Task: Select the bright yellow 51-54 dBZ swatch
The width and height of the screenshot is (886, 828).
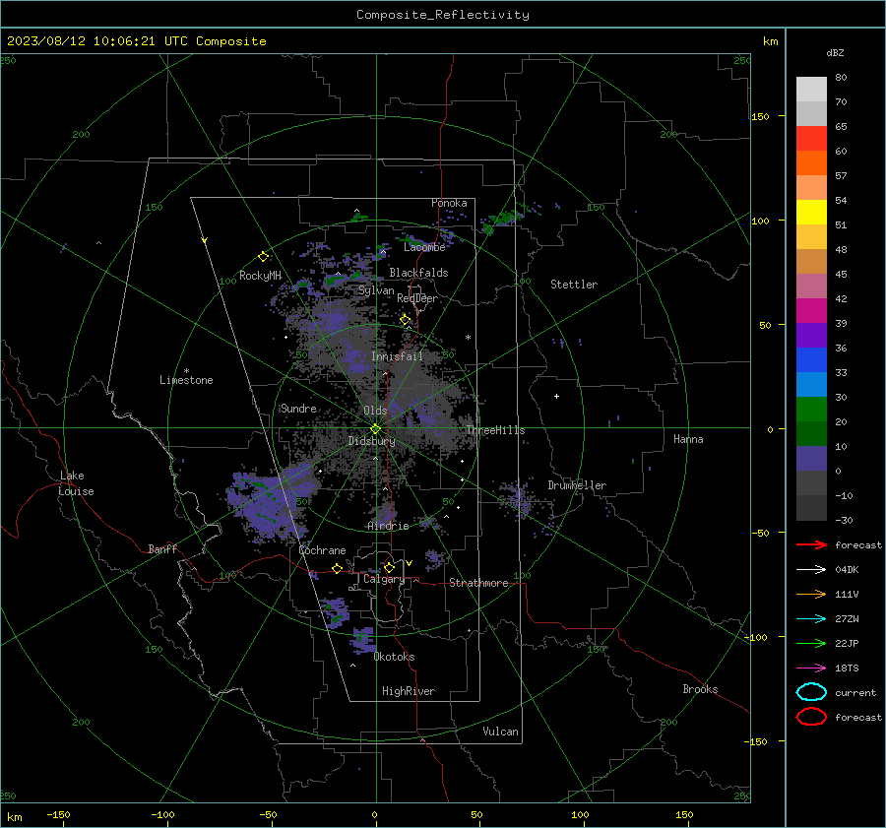Action: pos(811,212)
